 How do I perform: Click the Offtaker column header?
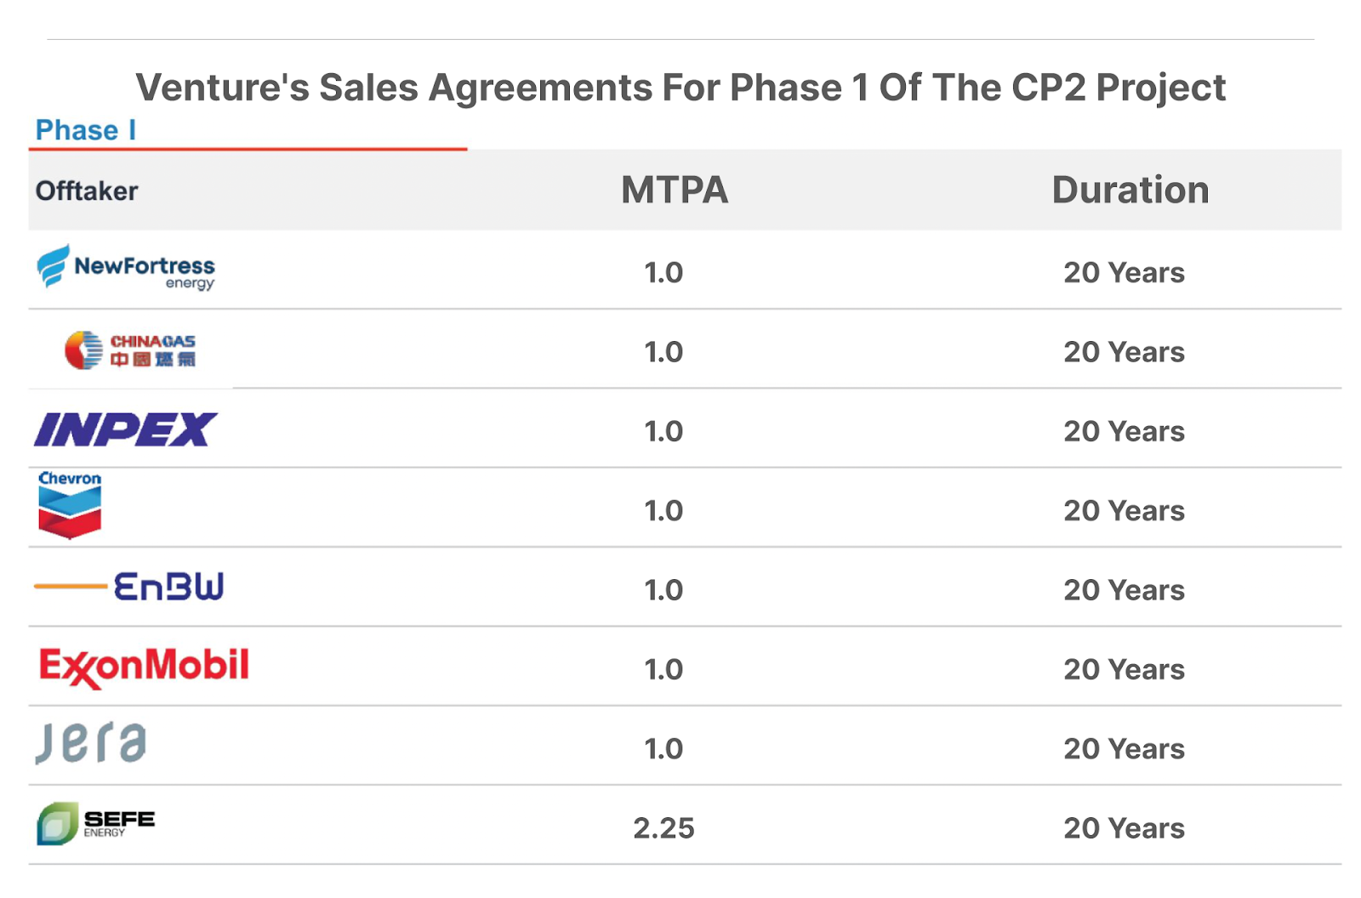click(87, 190)
